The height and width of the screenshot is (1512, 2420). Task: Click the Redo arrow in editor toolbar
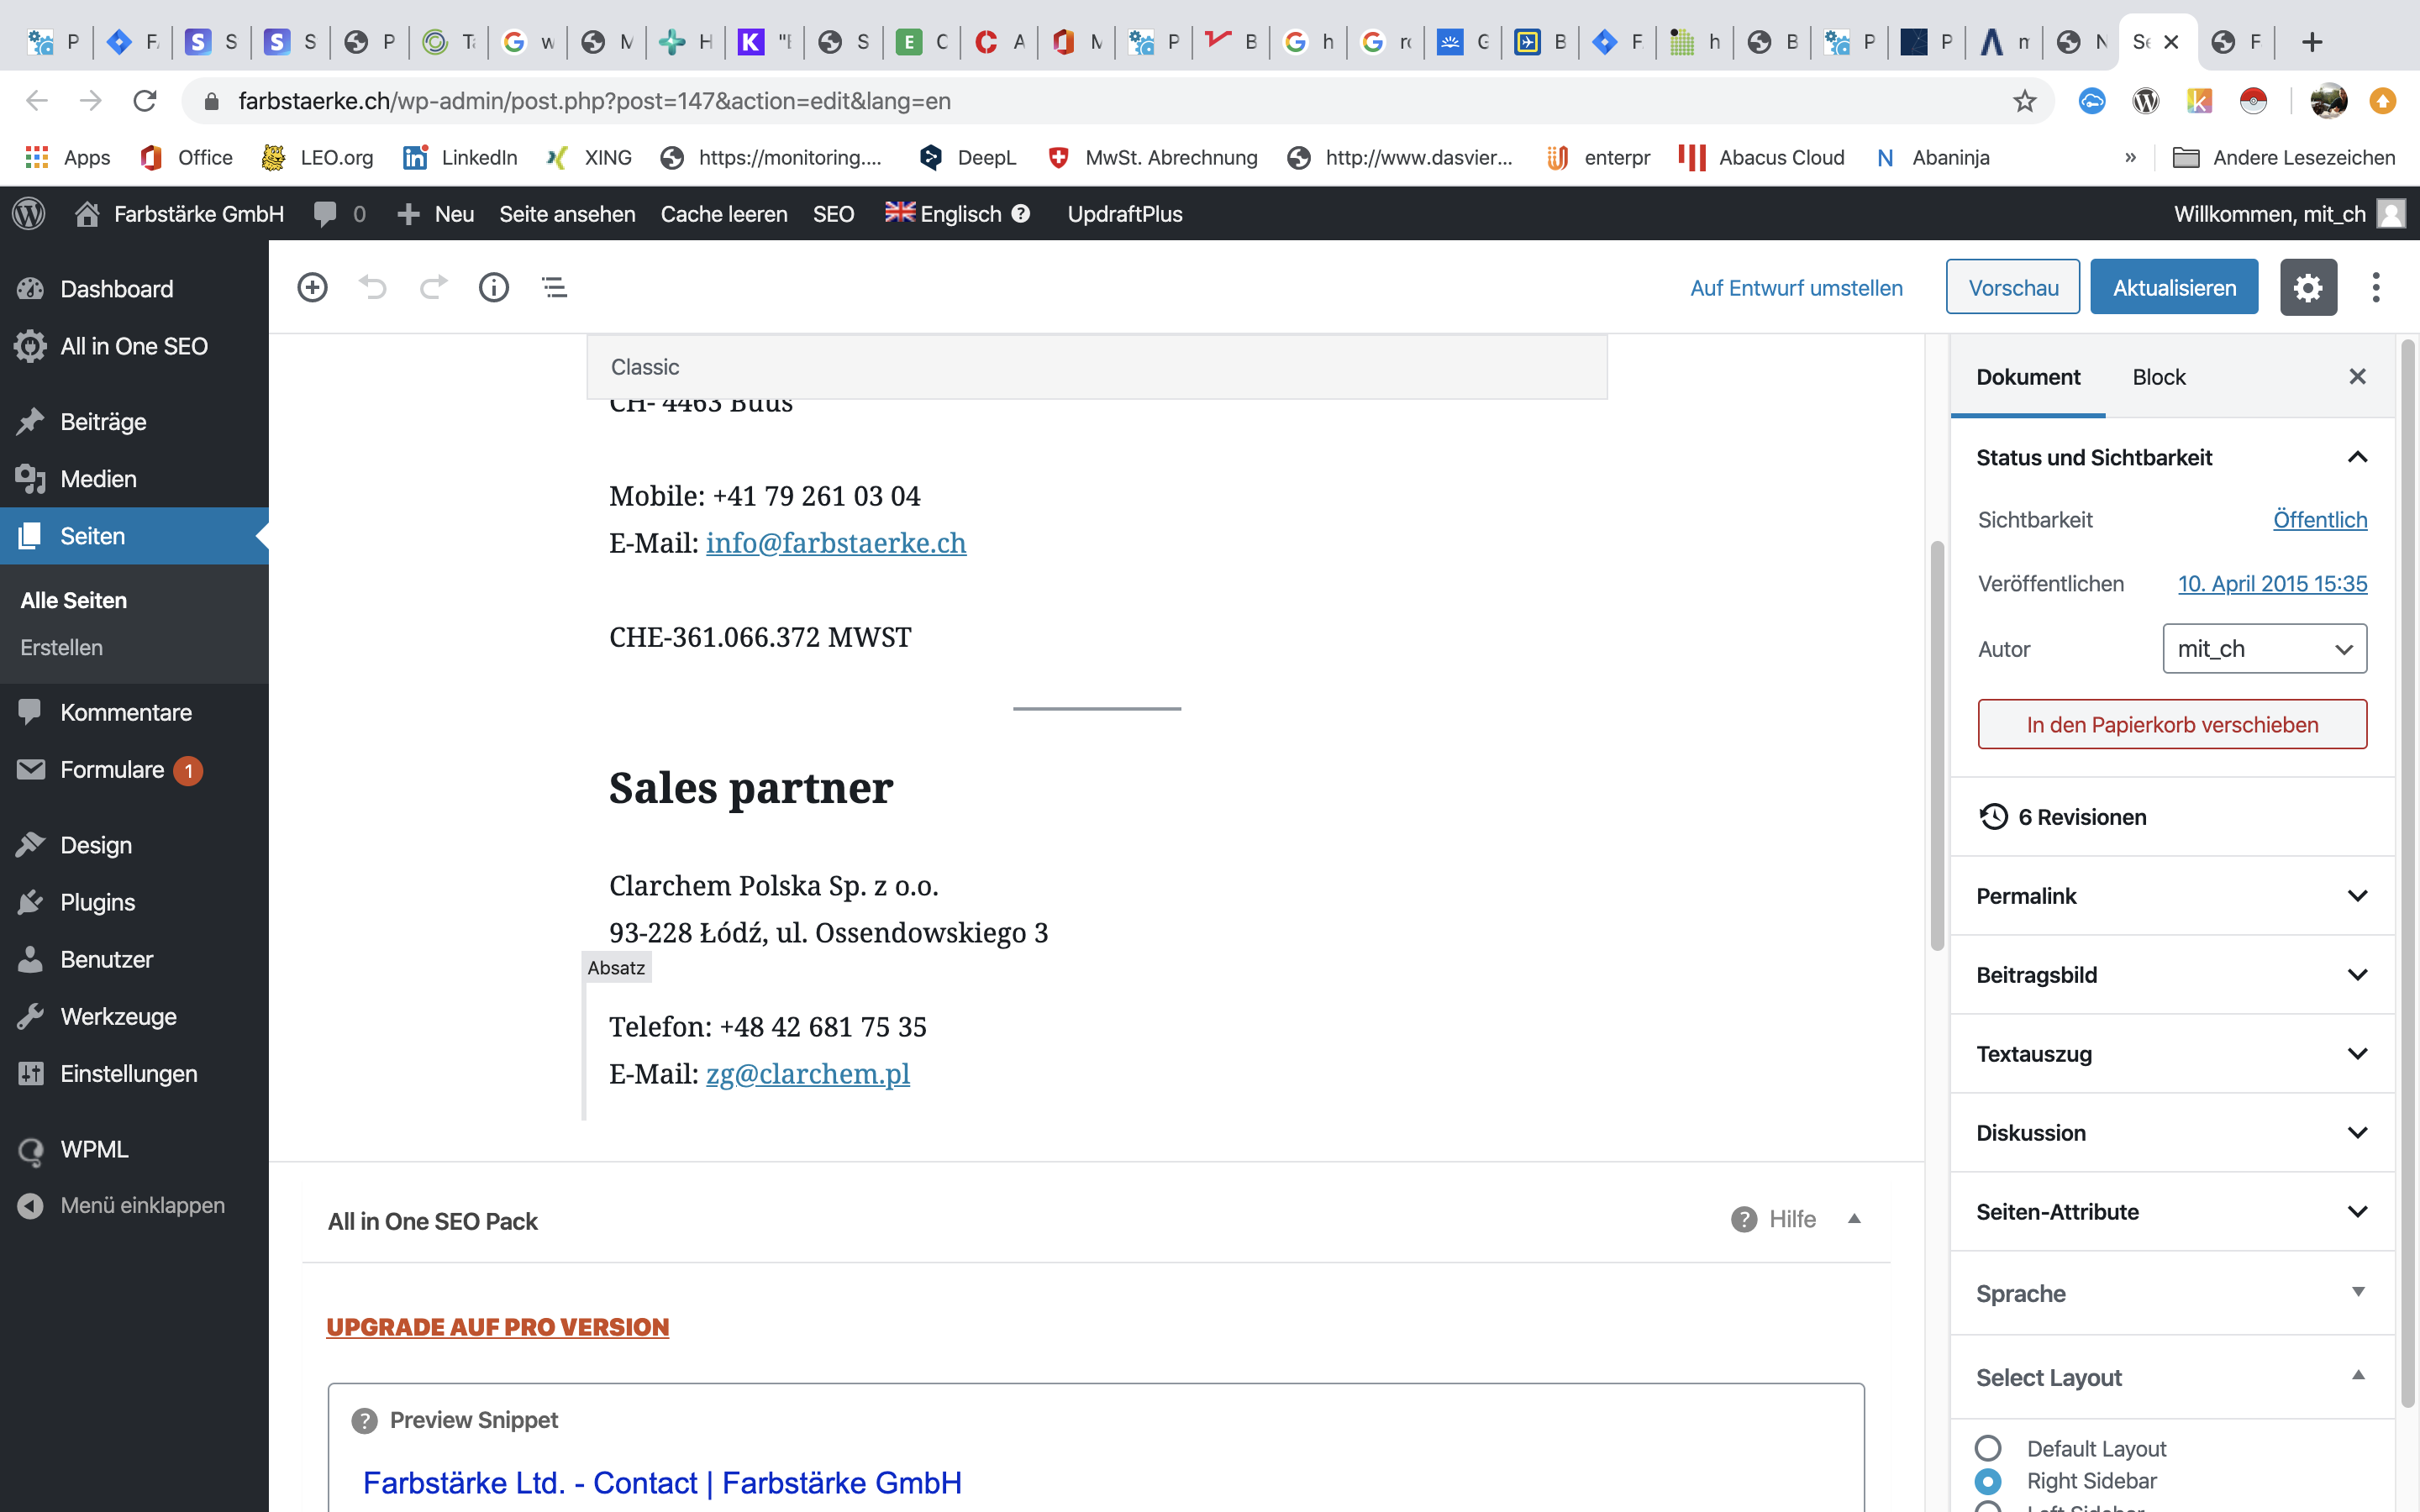point(433,288)
